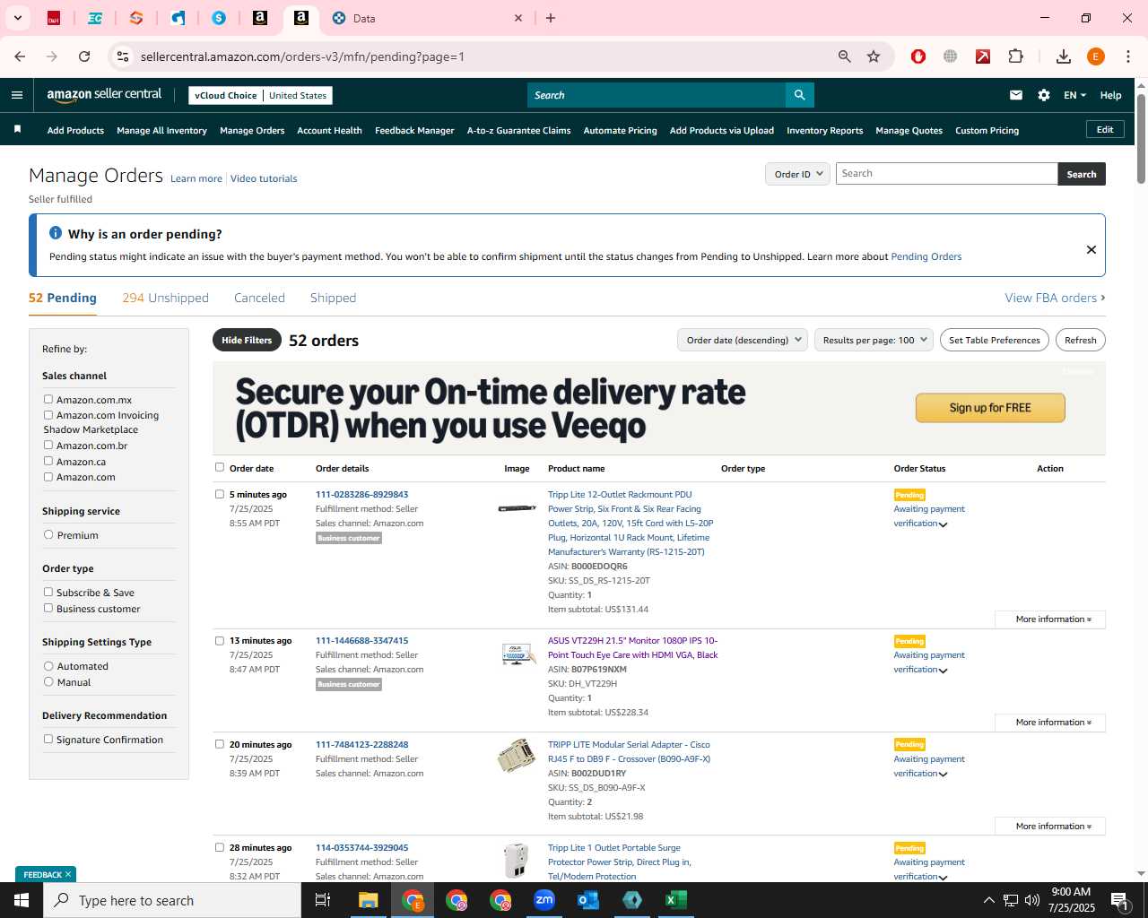
Task: Open the Seller Central hamburger menu
Action: pos(17,95)
